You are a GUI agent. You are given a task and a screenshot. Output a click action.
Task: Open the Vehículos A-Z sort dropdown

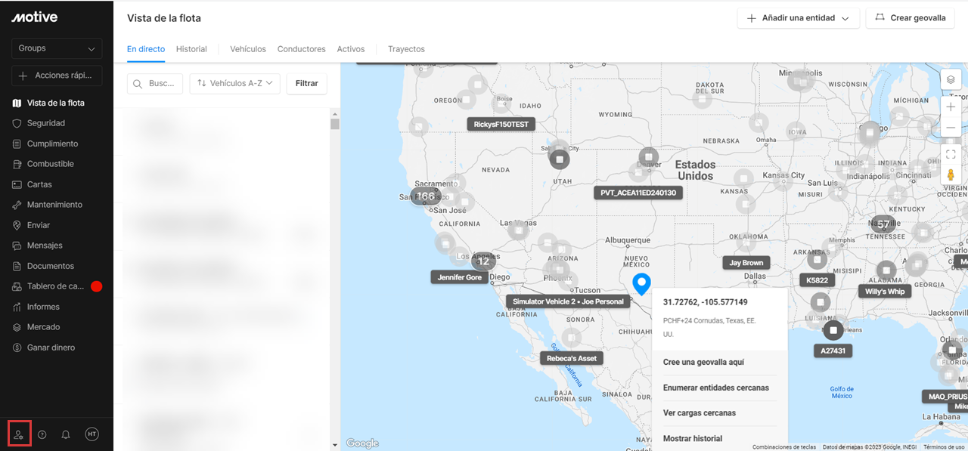click(x=234, y=83)
